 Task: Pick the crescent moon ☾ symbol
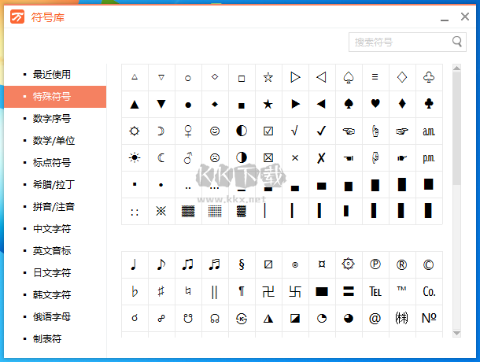[x=161, y=157]
